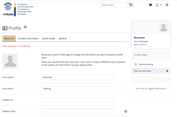Click the large profile picture placeholder
Viewport: 177px width, 117px height.
(x=10, y=61)
